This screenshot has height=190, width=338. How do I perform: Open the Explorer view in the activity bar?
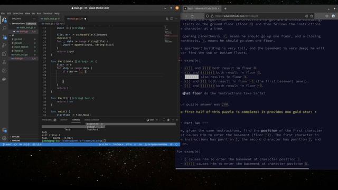[4, 20]
